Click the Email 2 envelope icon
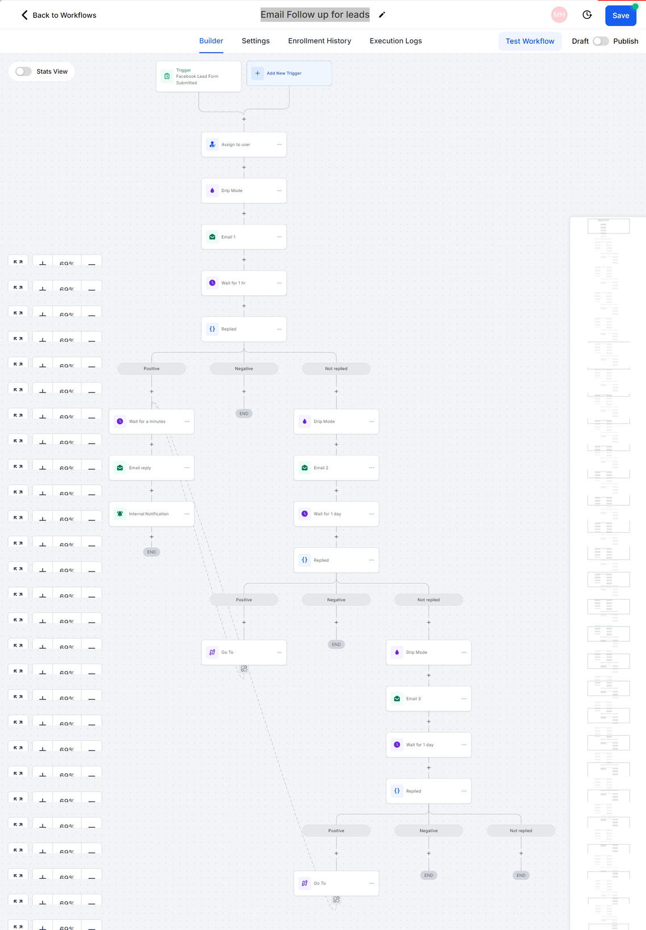This screenshot has width=646, height=930. tap(305, 468)
